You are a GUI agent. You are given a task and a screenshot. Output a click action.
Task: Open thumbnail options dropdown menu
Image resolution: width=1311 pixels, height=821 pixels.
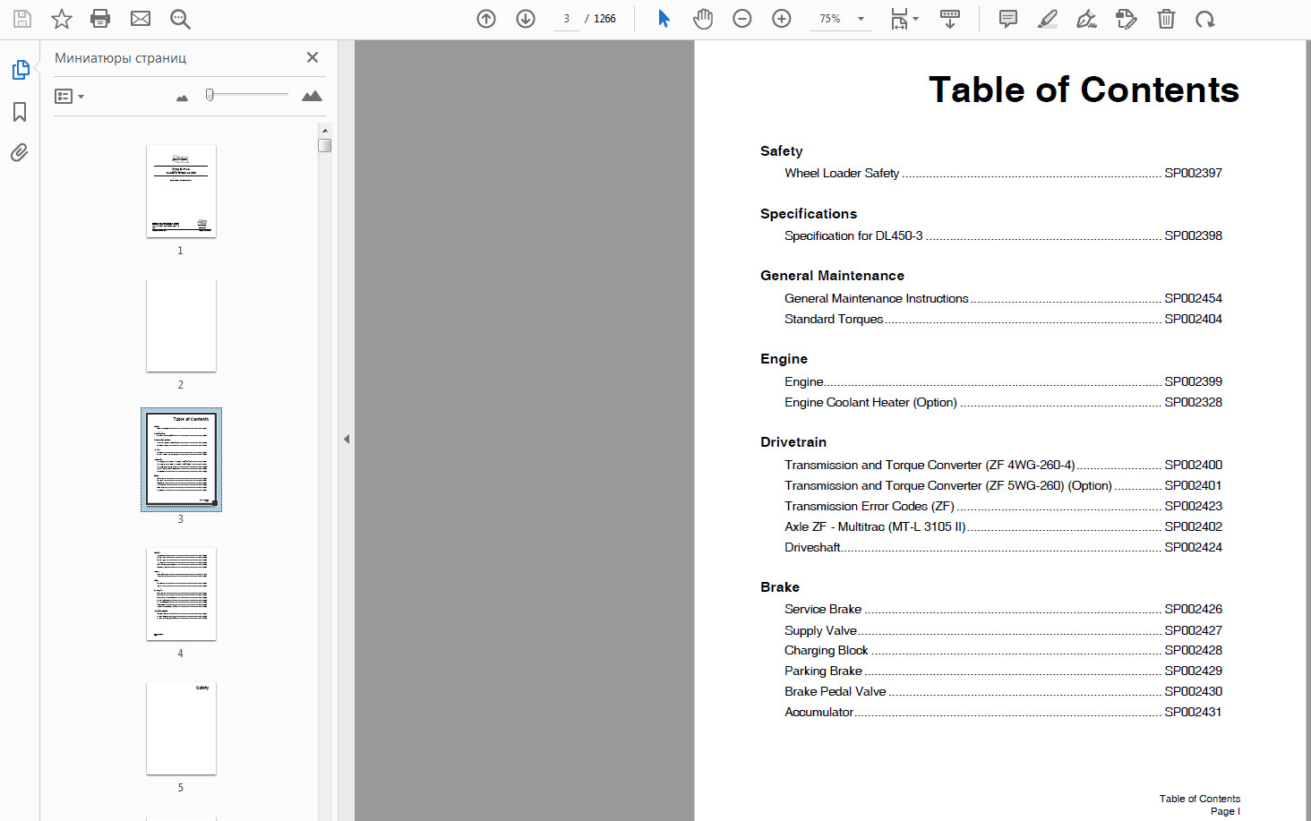[x=69, y=96]
